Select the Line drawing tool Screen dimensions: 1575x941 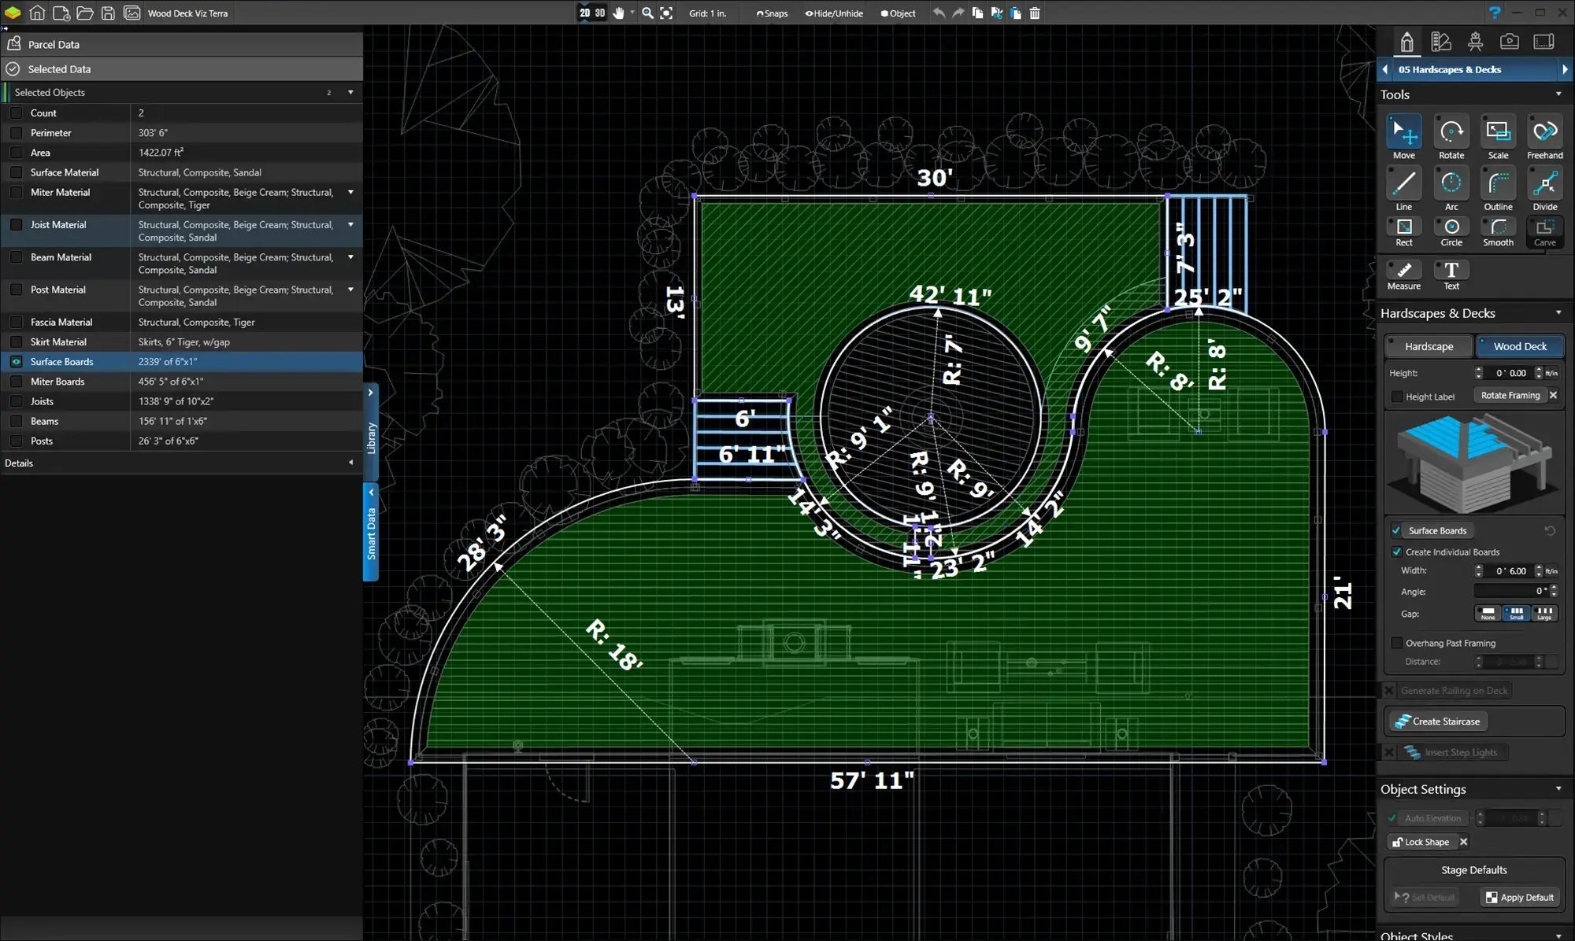click(x=1403, y=189)
